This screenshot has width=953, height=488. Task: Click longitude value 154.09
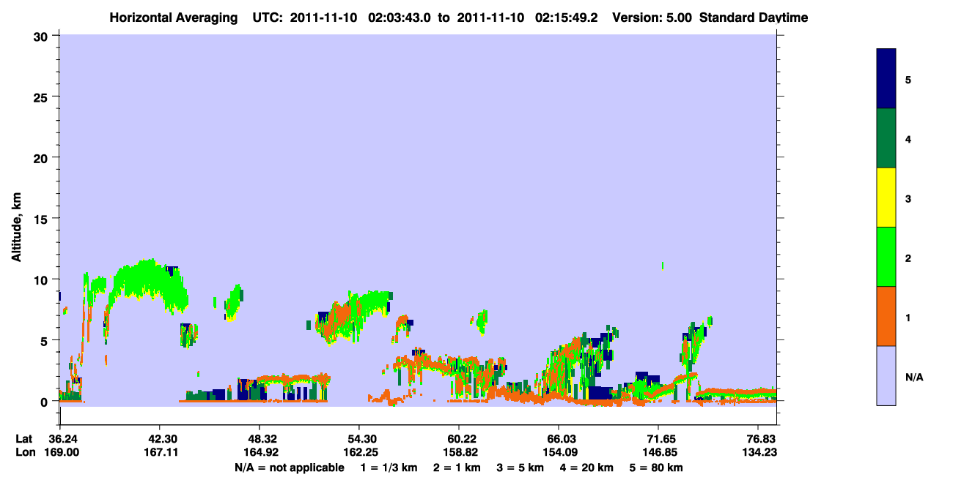[559, 453]
